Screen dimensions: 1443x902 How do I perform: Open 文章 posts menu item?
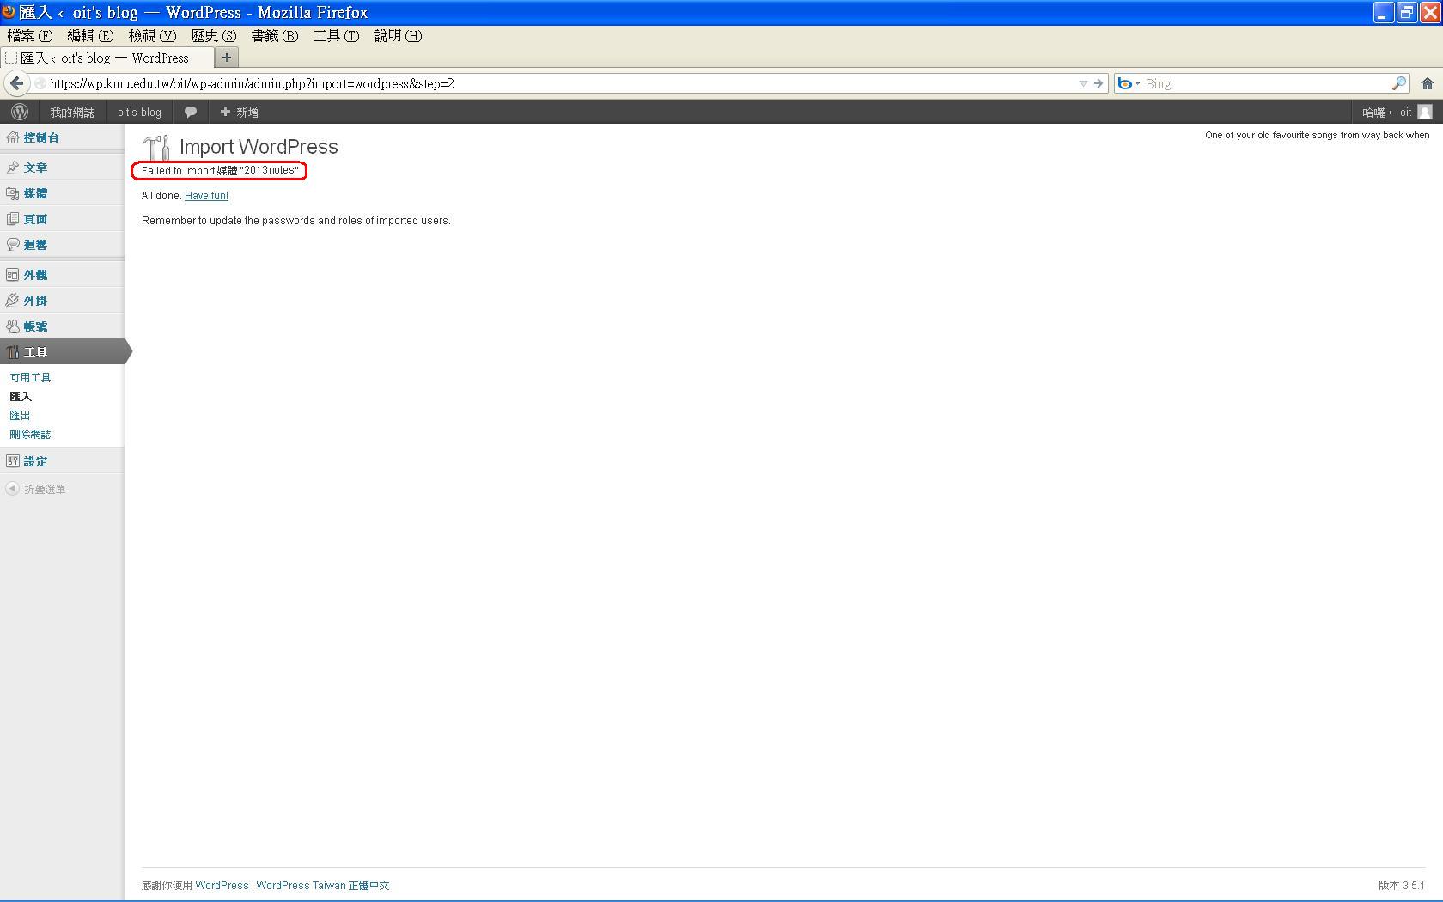point(35,168)
